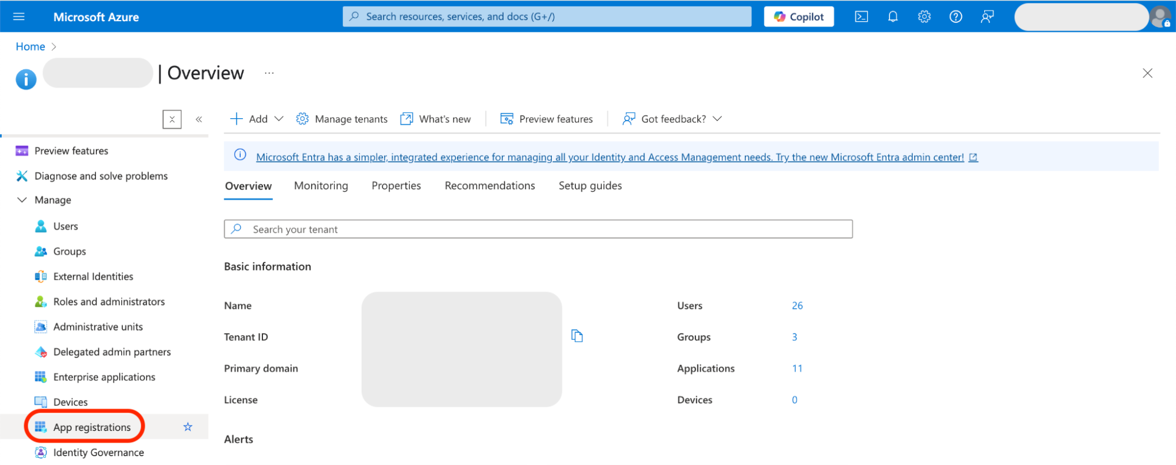1176x465 pixels.
Task: Click the blue info icon beside the title
Action: 26,79
